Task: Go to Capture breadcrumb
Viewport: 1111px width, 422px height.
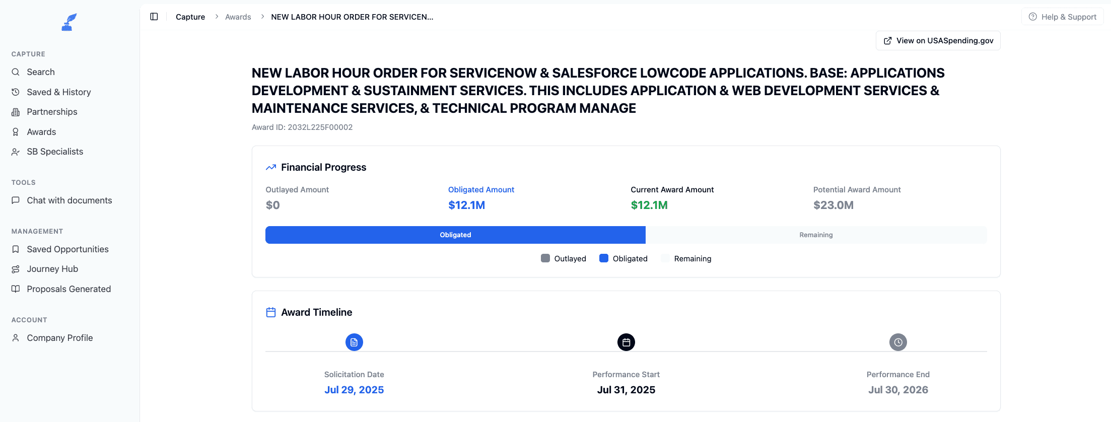Action: [x=190, y=17]
